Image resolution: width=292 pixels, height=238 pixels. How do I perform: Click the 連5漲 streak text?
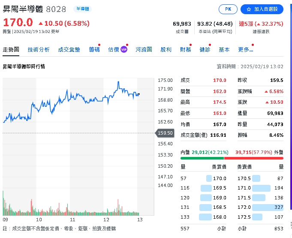(x=261, y=24)
